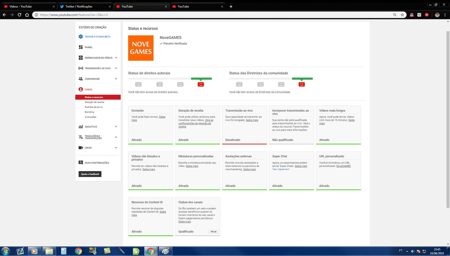Reload the current page

[20, 15]
